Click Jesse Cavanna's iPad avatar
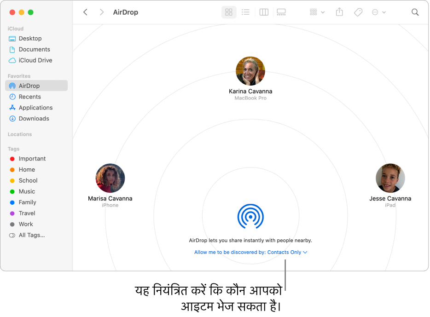Screen dimensions: 430x317 click(390, 179)
